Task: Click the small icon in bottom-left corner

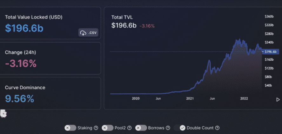Action: pos(3,113)
